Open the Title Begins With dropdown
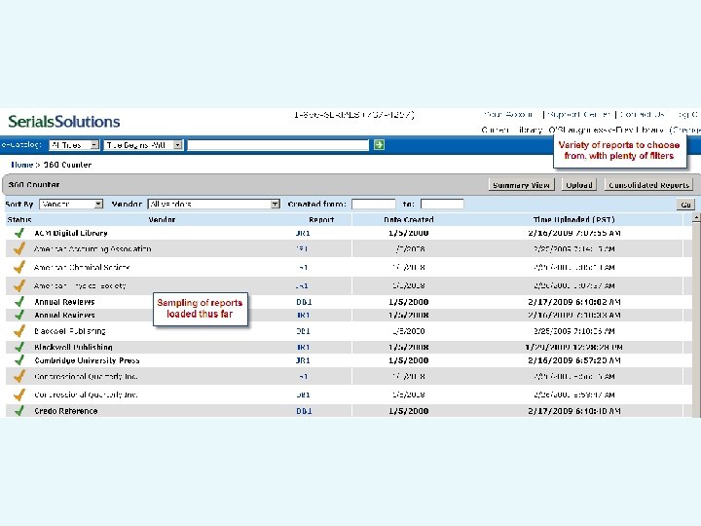This screenshot has height=526, width=701. pyautogui.click(x=143, y=145)
